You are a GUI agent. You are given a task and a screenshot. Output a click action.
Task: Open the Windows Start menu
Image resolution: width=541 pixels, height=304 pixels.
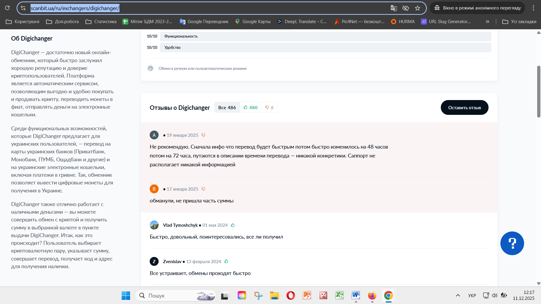(126, 295)
